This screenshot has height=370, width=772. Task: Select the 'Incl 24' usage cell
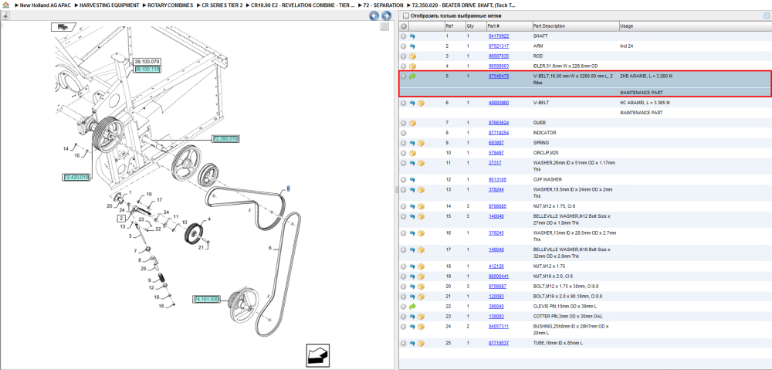click(627, 46)
